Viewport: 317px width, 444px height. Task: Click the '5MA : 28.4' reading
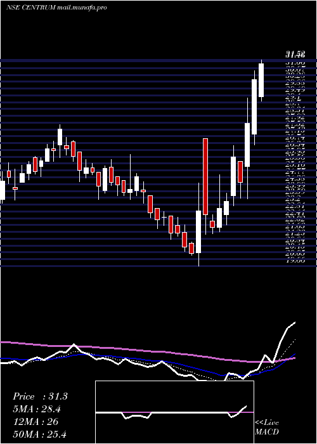[x=37, y=409]
